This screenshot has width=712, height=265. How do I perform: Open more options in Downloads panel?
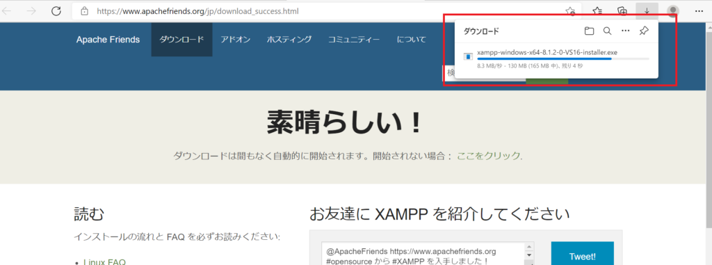click(x=625, y=31)
